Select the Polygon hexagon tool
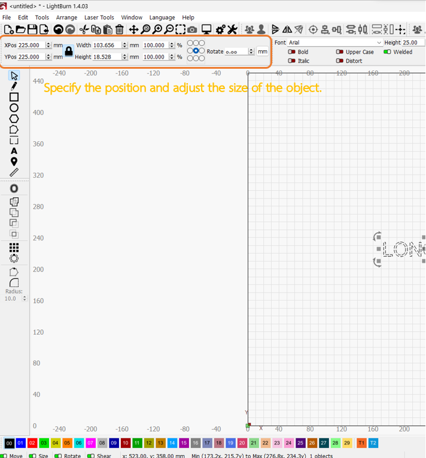The image size is (426, 458). coord(14,118)
